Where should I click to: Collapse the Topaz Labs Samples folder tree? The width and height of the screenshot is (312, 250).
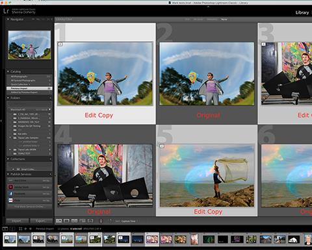coord(10,138)
